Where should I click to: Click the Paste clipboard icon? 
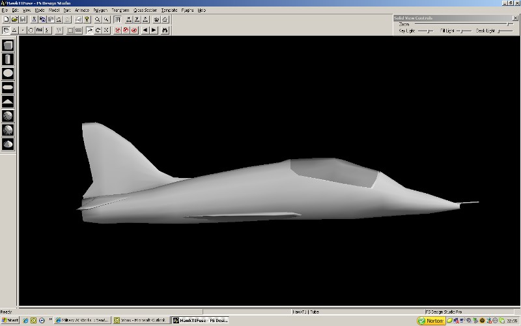tap(51, 20)
